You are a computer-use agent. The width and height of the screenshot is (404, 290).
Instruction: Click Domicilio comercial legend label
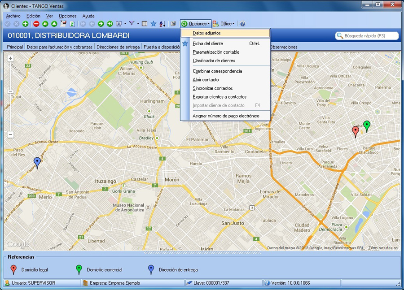click(104, 270)
